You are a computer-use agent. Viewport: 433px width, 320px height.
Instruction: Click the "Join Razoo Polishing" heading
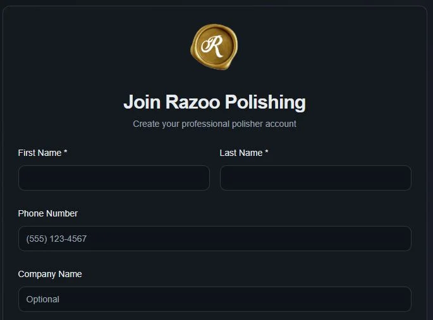pyautogui.click(x=214, y=102)
